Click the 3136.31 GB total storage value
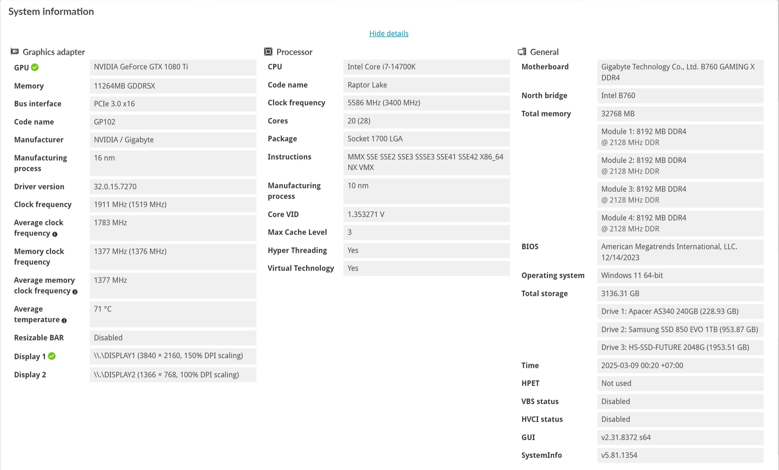779x470 pixels. point(680,294)
